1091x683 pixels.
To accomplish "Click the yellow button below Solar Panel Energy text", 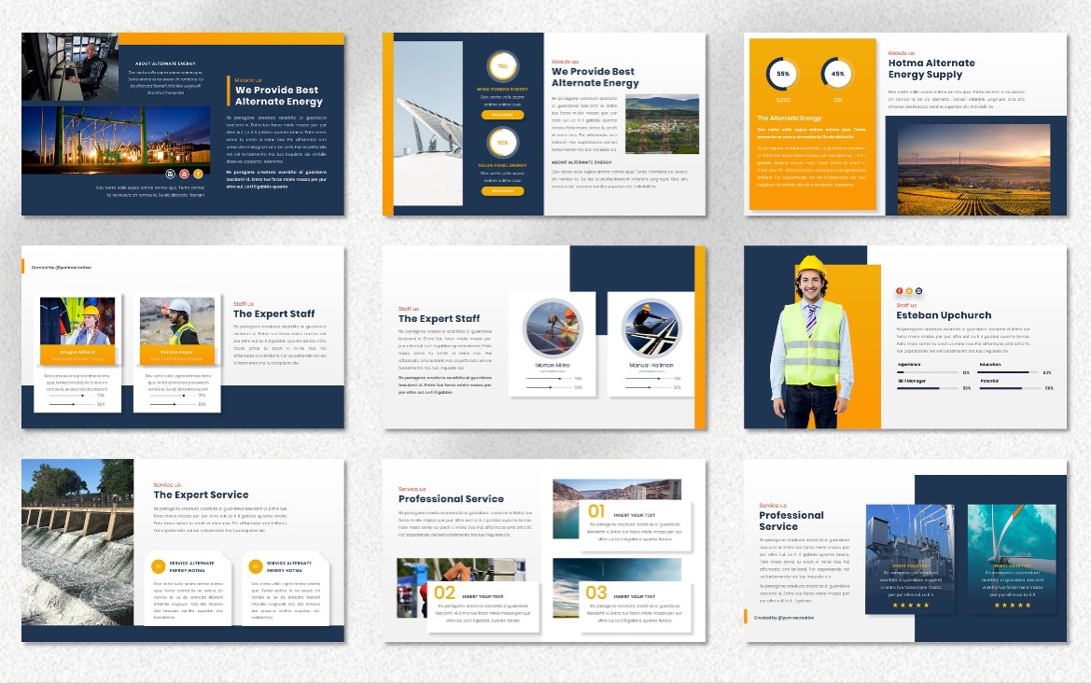I will 502,191.
